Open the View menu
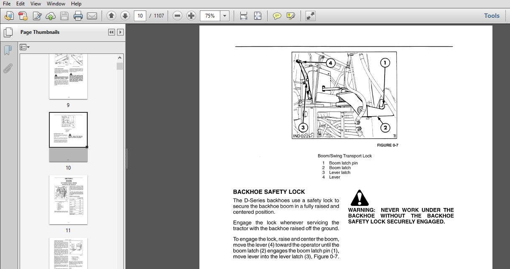The width and height of the screenshot is (510, 269). pyautogui.click(x=36, y=4)
